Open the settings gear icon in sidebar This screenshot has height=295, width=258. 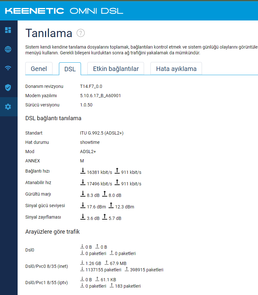coord(8,107)
